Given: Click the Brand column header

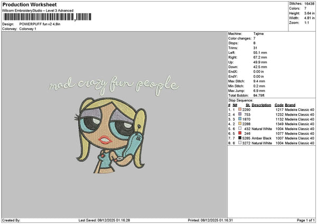Looking at the screenshot, I should pos(290,105).
